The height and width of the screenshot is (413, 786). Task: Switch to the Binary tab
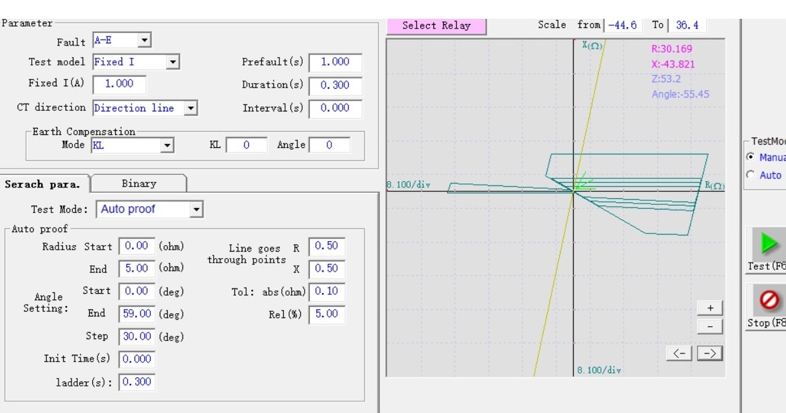[x=139, y=183]
